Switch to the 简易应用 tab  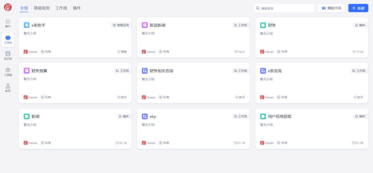pos(42,8)
